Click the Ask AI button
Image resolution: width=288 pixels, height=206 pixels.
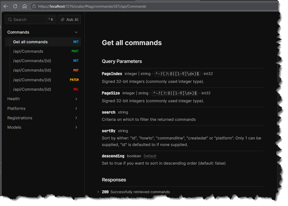pyautogui.click(x=69, y=19)
